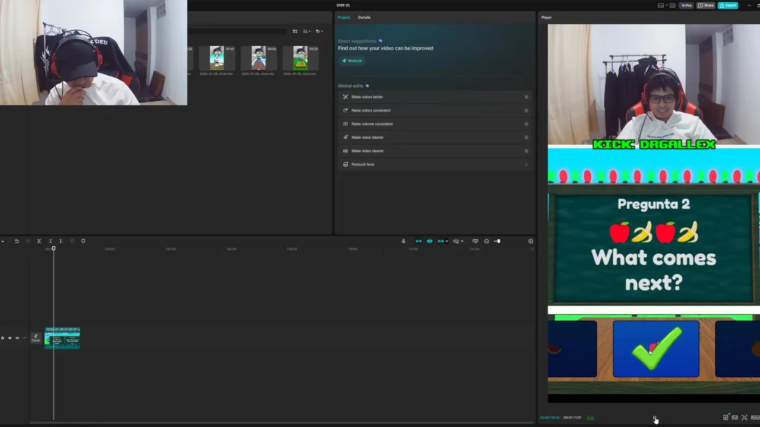Open the media sort dropdown
Screen dimensions: 760x427
point(306,31)
